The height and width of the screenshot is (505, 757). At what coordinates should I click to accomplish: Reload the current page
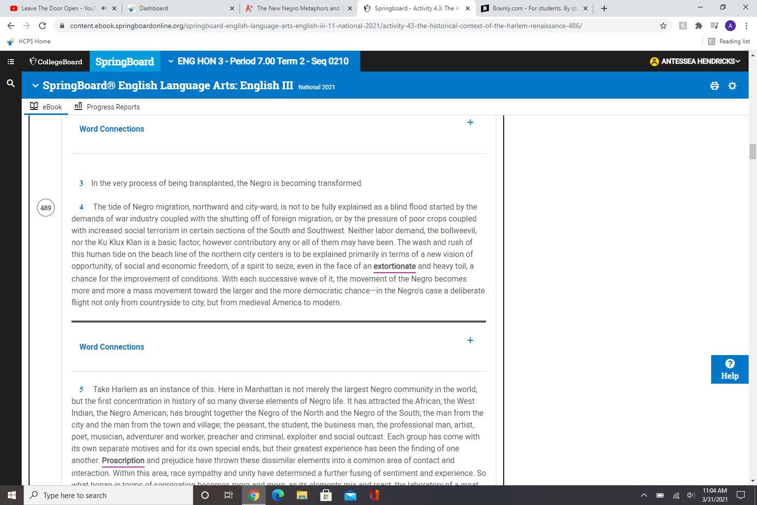tap(42, 26)
